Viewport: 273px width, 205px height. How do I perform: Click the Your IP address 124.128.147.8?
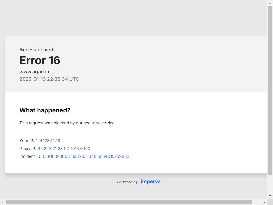[48, 141]
